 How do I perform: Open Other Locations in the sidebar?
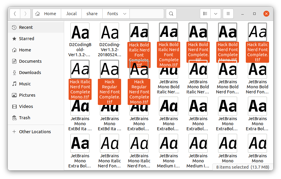pyautogui.click(x=36, y=132)
